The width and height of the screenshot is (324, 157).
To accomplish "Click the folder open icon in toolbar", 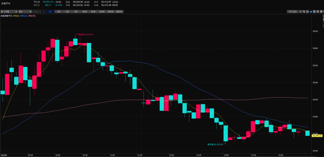I will tap(318, 12).
